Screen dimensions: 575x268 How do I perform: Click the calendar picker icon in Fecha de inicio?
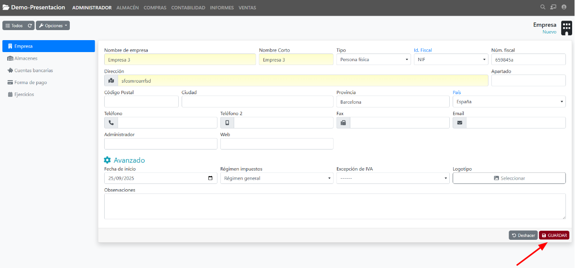click(x=210, y=178)
